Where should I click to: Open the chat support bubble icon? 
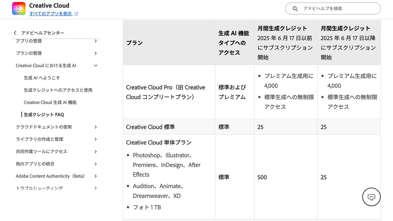pyautogui.click(x=371, y=197)
